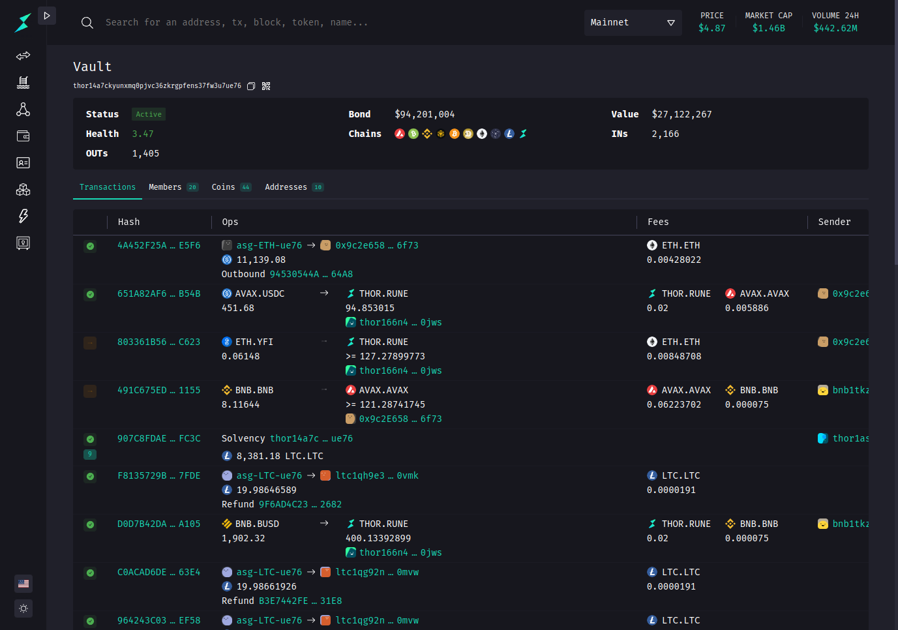Open transaction hash 803361B56 … C623

tap(158, 342)
